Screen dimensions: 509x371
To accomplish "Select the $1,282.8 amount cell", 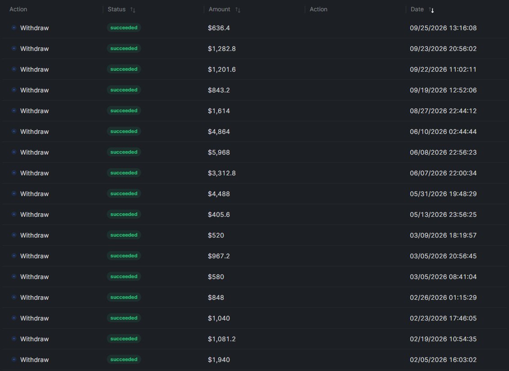I will point(222,49).
